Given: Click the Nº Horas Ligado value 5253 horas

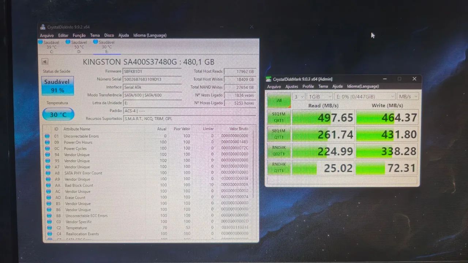Looking at the screenshot, I should [239, 103].
